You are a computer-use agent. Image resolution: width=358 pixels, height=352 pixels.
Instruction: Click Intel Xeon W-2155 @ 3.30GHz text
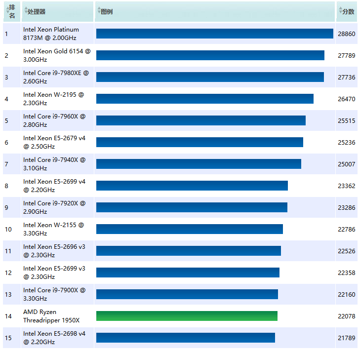point(54,229)
